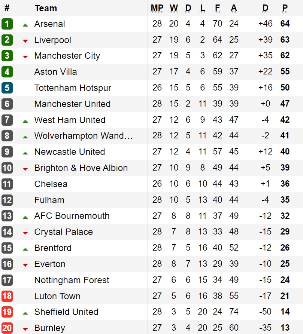Click the Team column header
303x334 pixels.
click(x=46, y=8)
